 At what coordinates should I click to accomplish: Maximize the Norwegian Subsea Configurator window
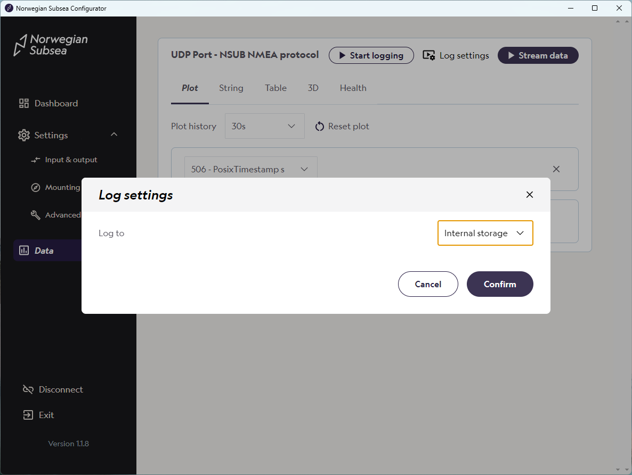click(595, 8)
